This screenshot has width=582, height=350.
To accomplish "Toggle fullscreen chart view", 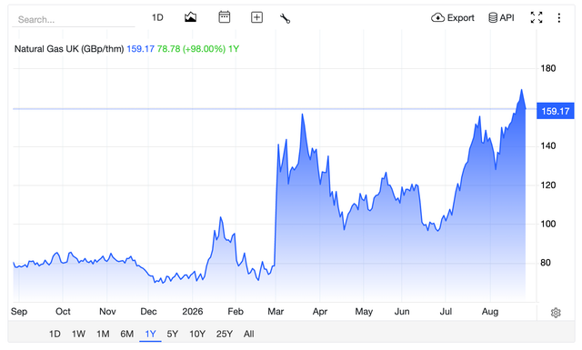I will [x=537, y=17].
